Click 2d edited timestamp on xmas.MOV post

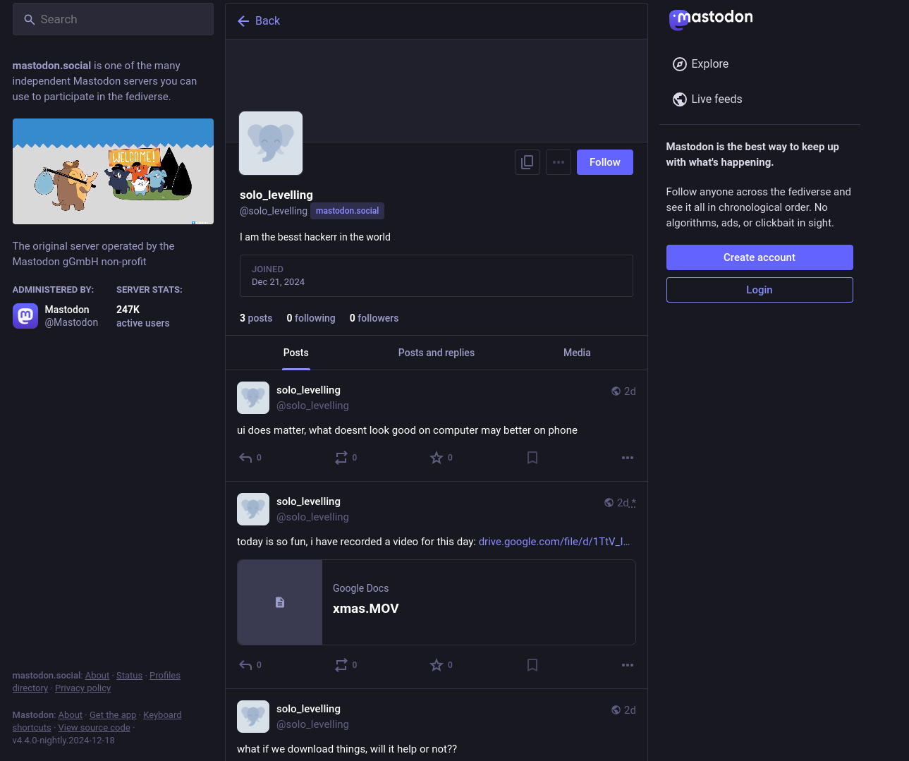tap(626, 503)
